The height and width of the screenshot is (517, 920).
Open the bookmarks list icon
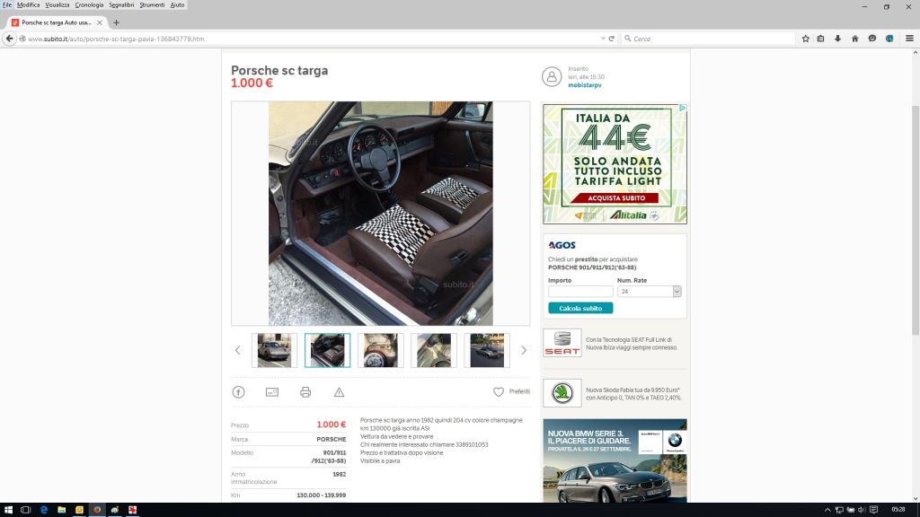point(821,39)
